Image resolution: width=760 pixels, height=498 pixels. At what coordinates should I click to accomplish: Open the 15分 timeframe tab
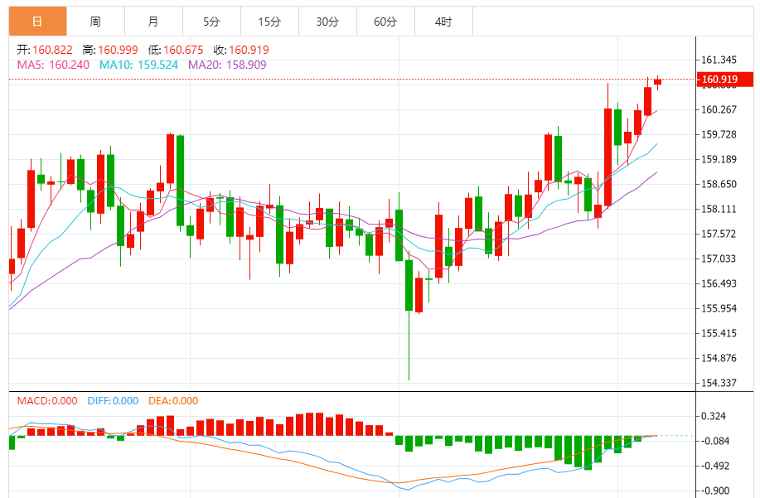(x=269, y=22)
